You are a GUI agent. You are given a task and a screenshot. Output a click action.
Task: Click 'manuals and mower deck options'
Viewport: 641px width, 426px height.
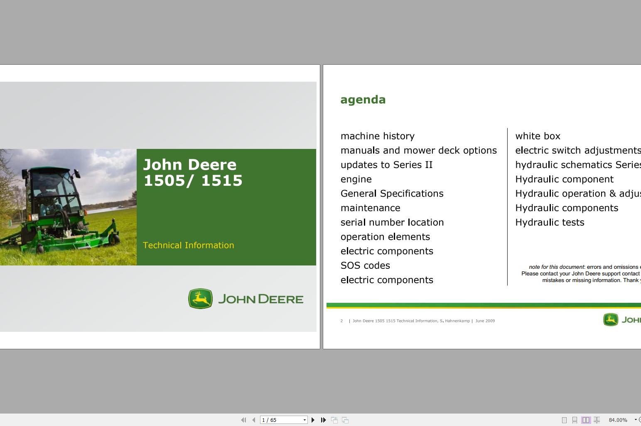pos(419,151)
